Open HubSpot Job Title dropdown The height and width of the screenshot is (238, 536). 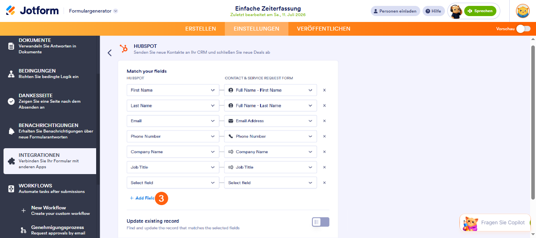173,167
